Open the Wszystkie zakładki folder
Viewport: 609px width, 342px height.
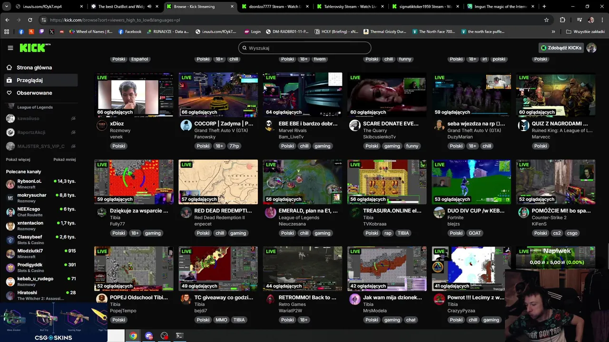(585, 31)
